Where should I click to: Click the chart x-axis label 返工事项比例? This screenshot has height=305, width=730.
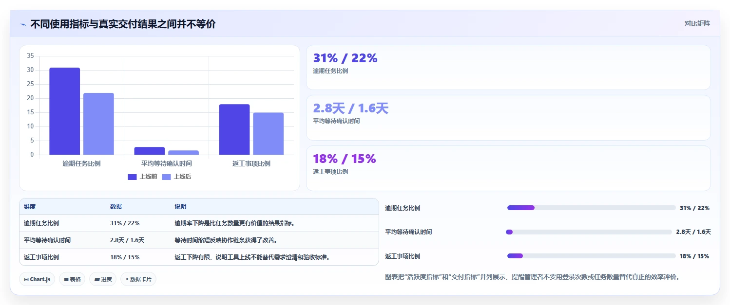click(x=251, y=163)
